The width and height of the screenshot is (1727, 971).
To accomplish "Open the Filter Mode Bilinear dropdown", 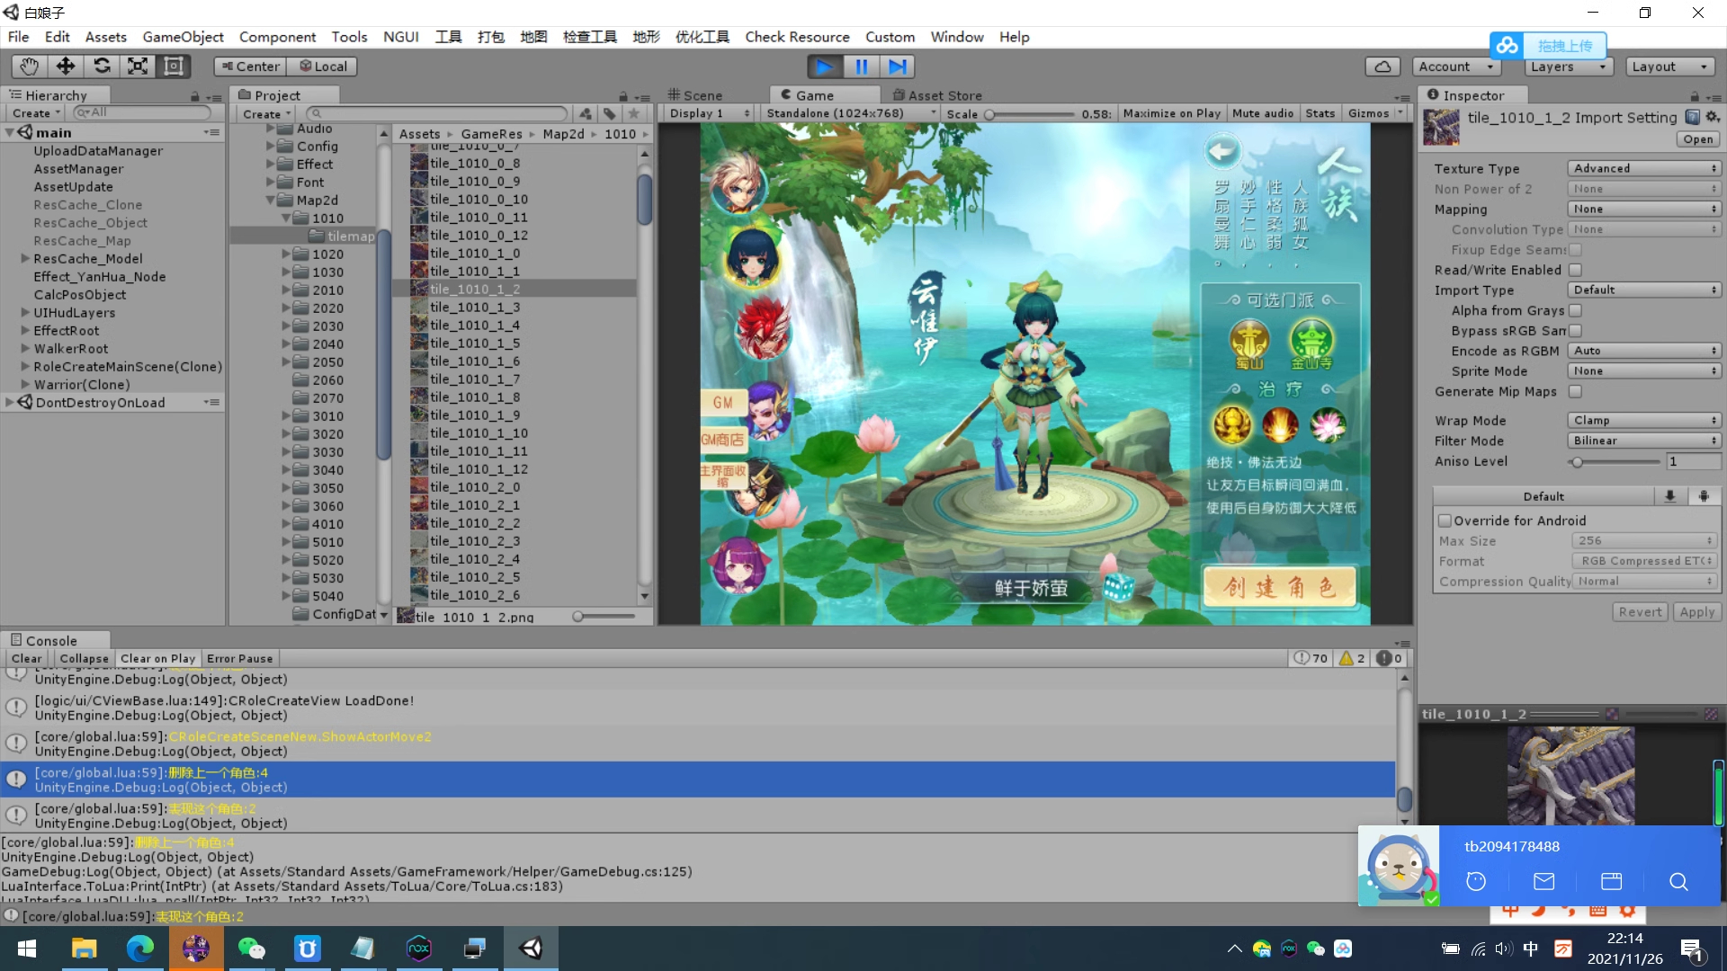I will pos(1644,441).
